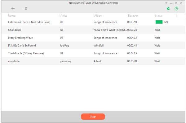Click the 35% status text
The image size is (186, 123).
[166, 22]
